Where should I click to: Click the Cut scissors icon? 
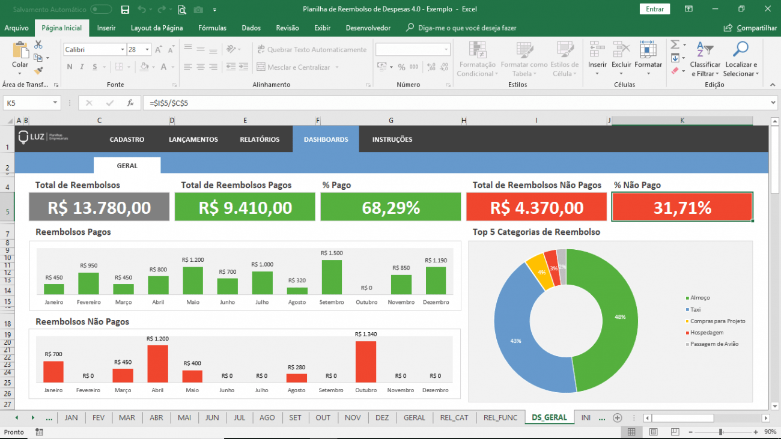[38, 45]
